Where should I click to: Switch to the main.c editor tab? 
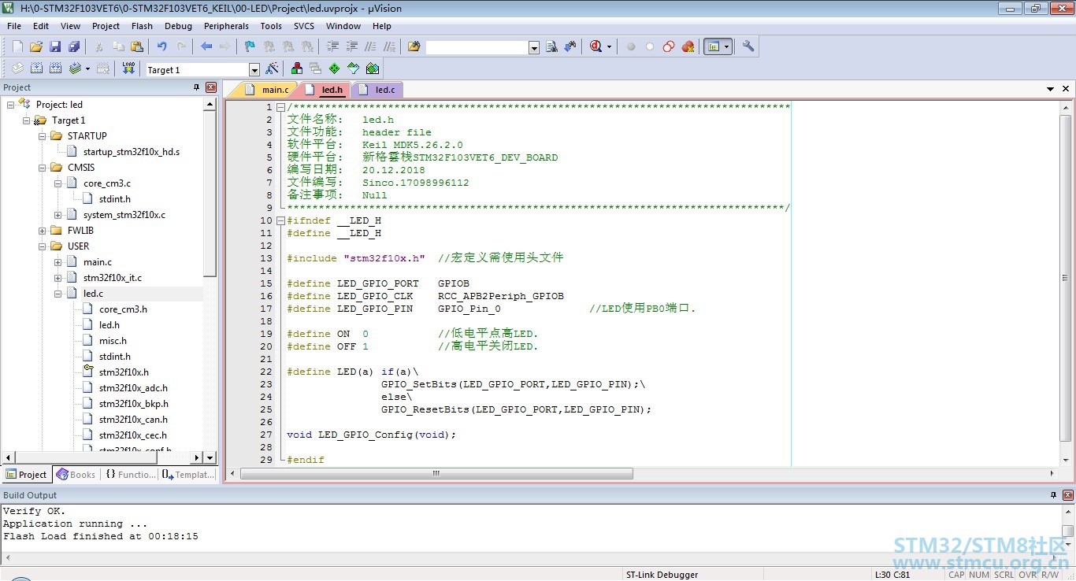pos(269,90)
